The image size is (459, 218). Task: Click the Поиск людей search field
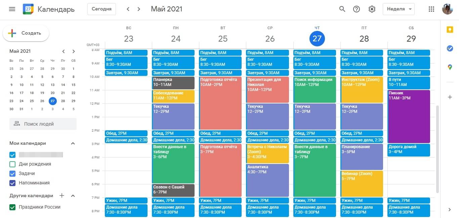pyautogui.click(x=43, y=124)
